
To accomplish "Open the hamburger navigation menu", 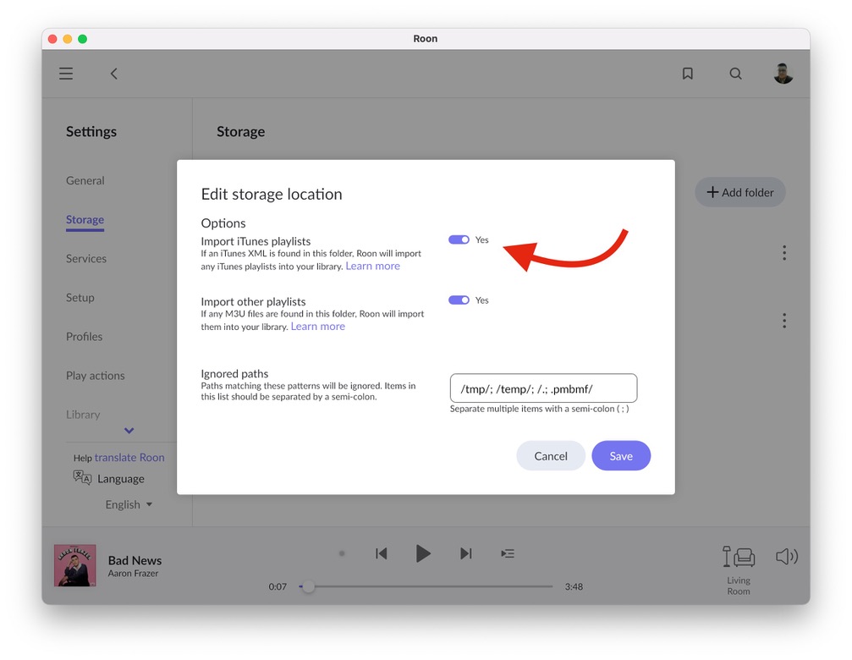I will click(x=66, y=74).
